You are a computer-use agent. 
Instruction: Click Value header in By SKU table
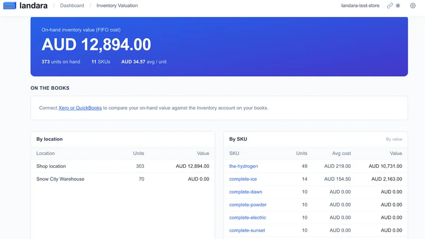point(396,153)
